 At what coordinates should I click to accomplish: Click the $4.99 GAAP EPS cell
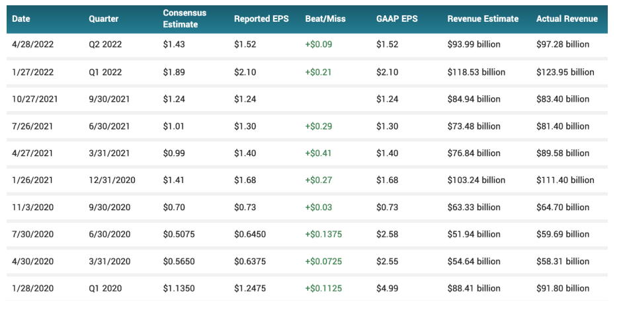coord(387,288)
